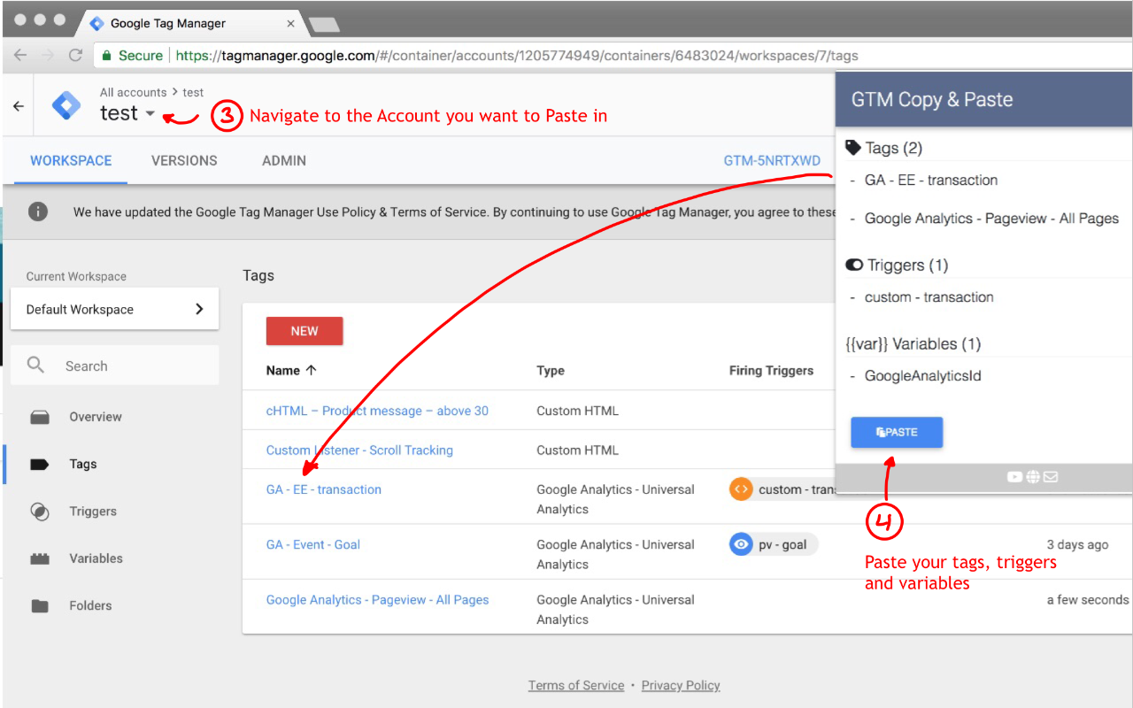Click the blue eye icon of pv - goal
Viewport: 1133px width, 708px height.
(x=741, y=544)
